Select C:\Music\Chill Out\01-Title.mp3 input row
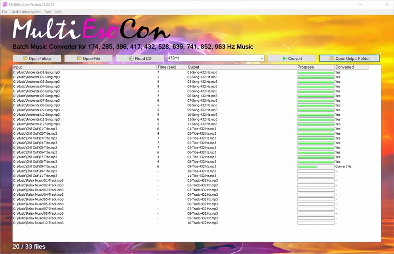This screenshot has width=394, height=254. click(35, 129)
